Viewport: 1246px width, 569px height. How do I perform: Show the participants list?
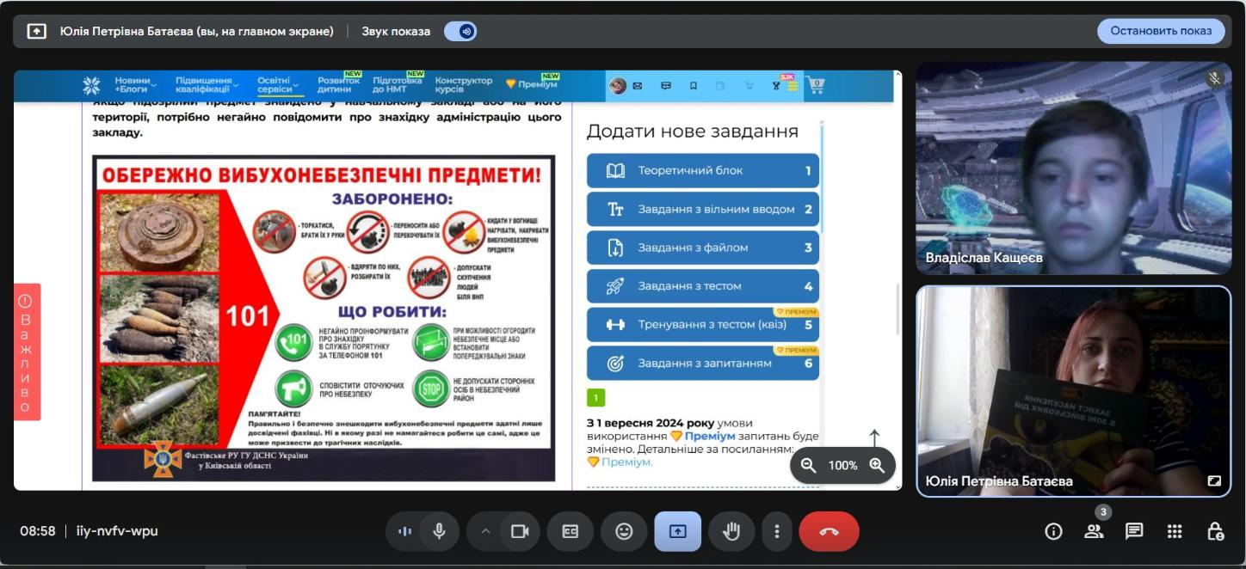[1094, 531]
